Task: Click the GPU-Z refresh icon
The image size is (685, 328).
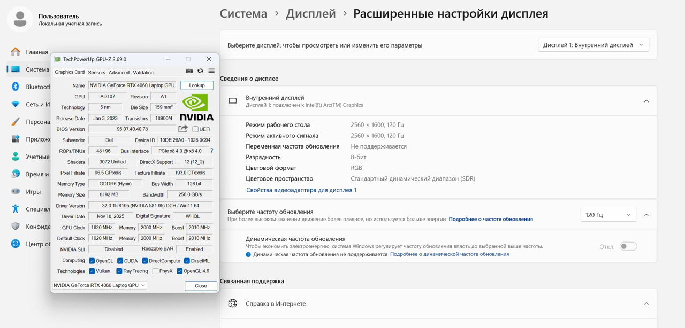Action: [x=200, y=71]
